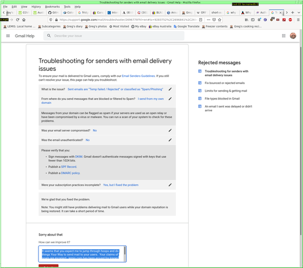
Task: Switch to the 'short-a' tab
Action: 216,13
